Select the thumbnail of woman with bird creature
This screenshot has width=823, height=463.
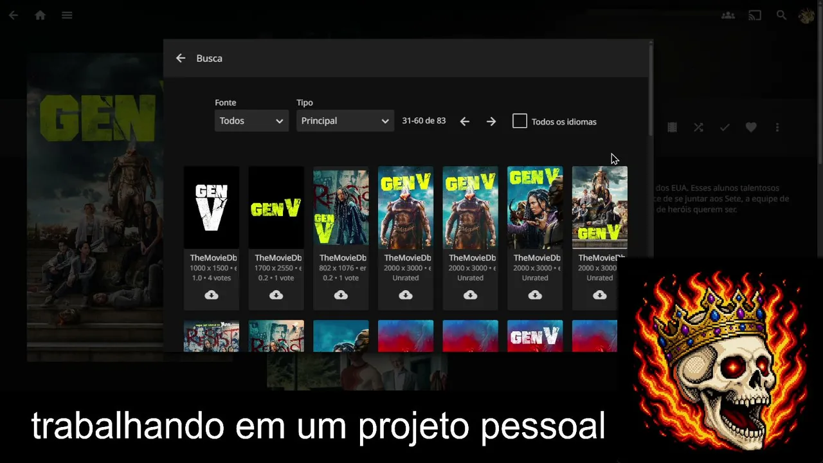535,207
